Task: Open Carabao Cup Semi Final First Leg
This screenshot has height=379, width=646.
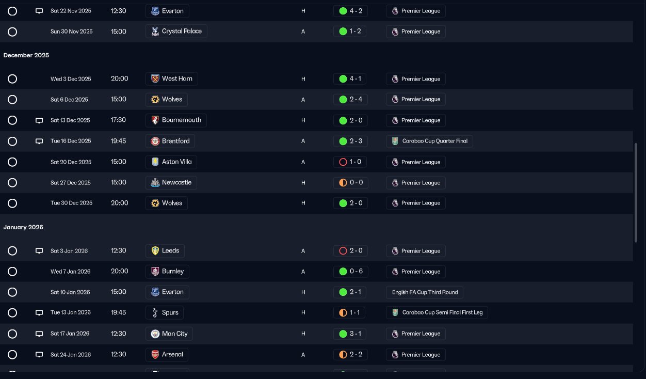Action: [437, 313]
